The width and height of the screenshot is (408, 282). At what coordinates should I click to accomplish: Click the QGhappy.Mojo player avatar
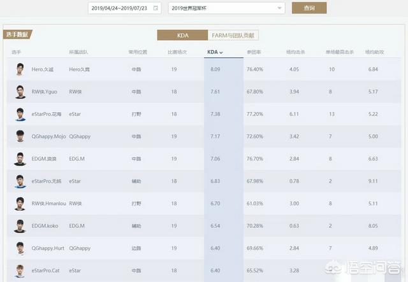(x=20, y=136)
